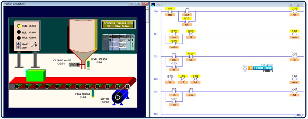
Task: Click the PROX SENSOR I:1/03 label
Action: click(83, 96)
